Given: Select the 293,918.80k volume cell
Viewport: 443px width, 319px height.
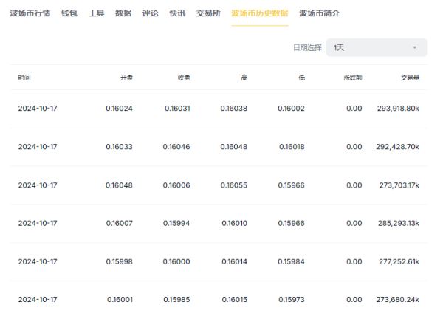Looking at the screenshot, I should pos(396,109).
